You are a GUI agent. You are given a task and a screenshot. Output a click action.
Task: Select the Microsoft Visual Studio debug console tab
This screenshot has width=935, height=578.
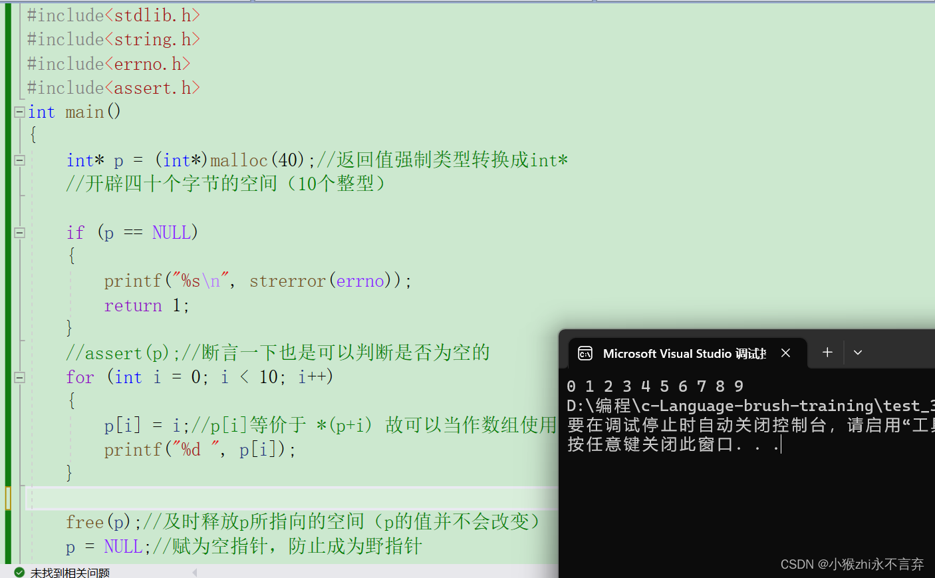[688, 353]
